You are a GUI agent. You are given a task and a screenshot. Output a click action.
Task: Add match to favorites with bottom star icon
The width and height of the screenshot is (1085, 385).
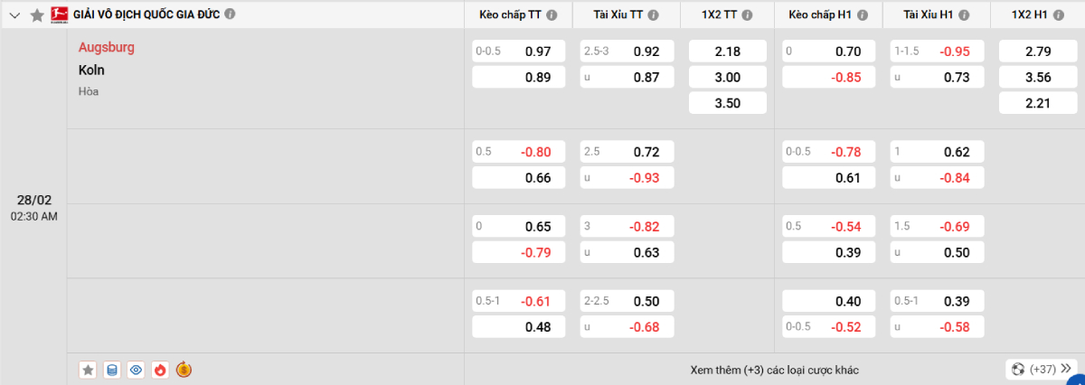88,370
